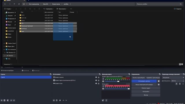Open Создать dropdown in Explorer

(x=8, y=9)
